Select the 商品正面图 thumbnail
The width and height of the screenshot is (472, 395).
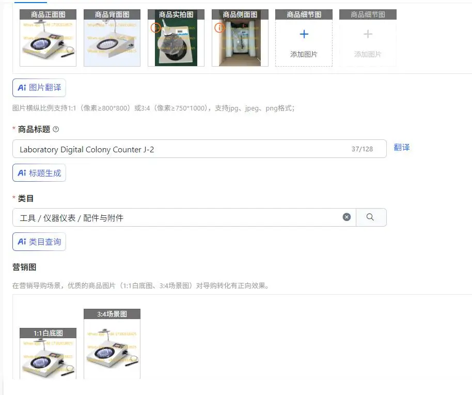(48, 38)
